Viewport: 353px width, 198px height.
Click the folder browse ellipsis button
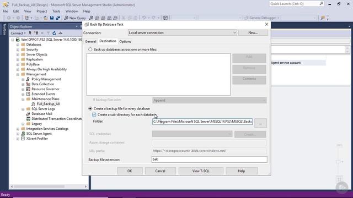click(260, 123)
